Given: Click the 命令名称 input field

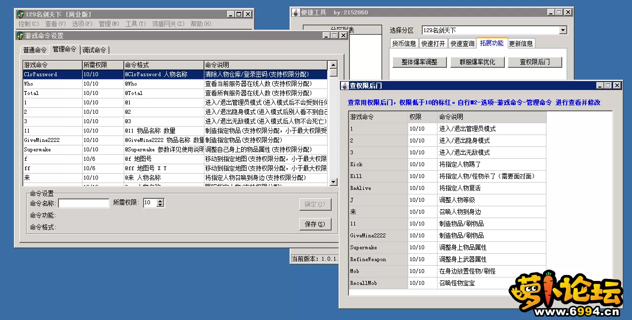Looking at the screenshot, I should pyautogui.click(x=84, y=203).
